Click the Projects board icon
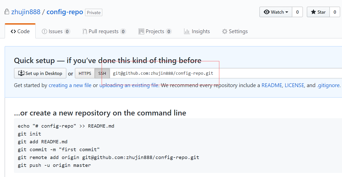This screenshot has width=342, height=177. [141, 31]
